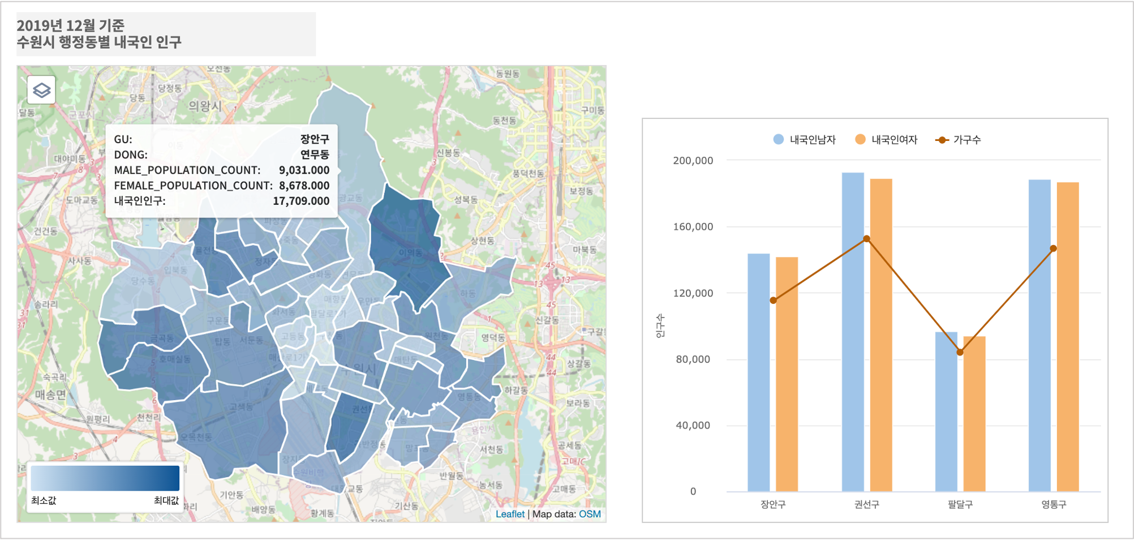The image size is (1134, 540).
Task: Click the 장안구 female population orange bar
Action: pyautogui.click(x=787, y=374)
